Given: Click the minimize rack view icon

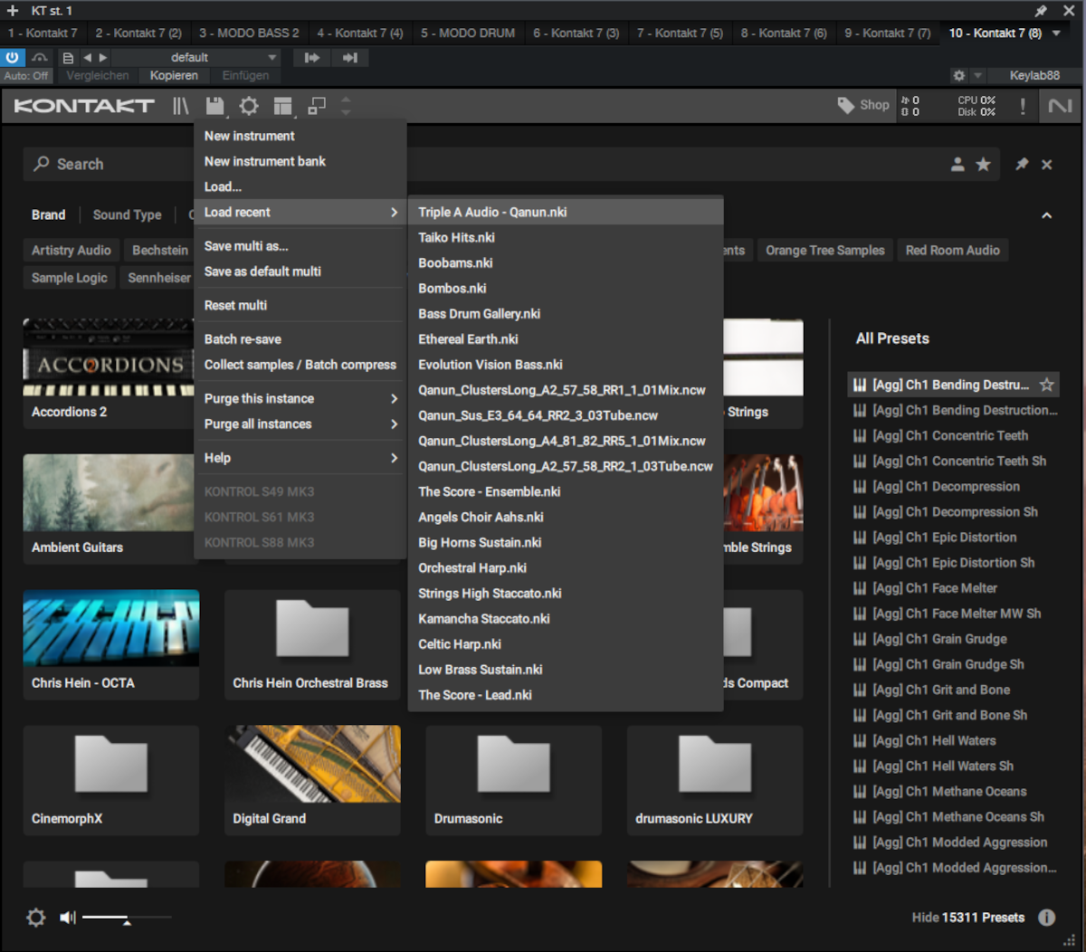Looking at the screenshot, I should click(317, 106).
